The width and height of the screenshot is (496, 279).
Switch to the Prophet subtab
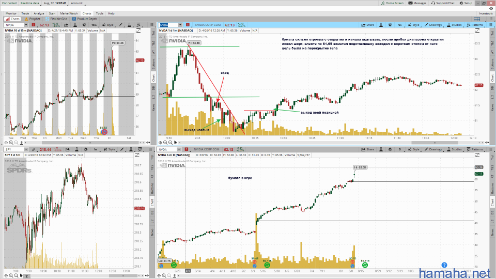(x=33, y=19)
